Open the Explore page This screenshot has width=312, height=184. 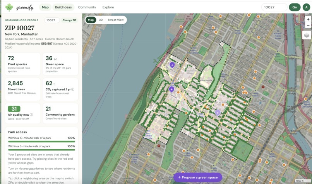108,7
